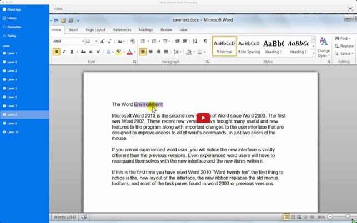
Task: Click the Increase Indent icon
Action: coord(185,41)
